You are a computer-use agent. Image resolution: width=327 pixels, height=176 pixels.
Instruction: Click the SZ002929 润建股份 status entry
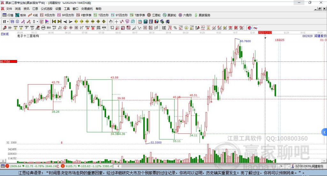click(x=308, y=166)
